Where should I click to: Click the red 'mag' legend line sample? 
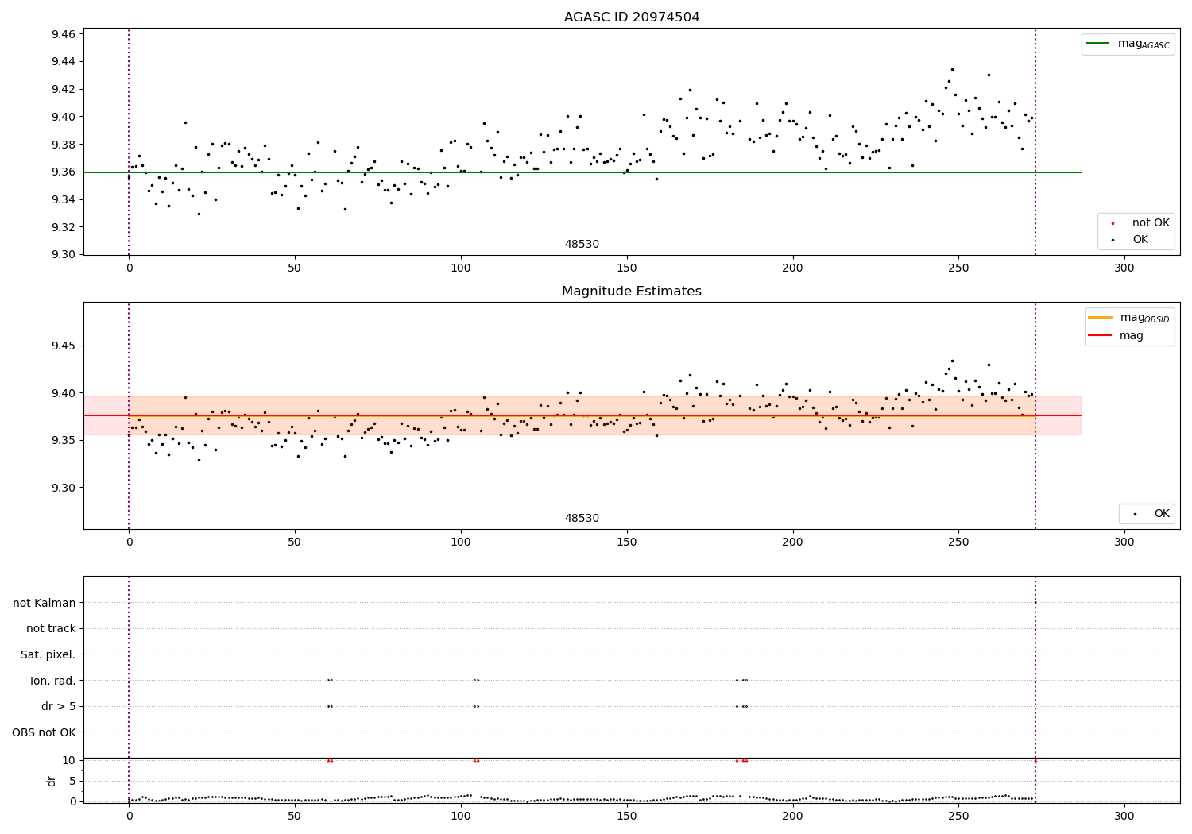coord(1101,335)
